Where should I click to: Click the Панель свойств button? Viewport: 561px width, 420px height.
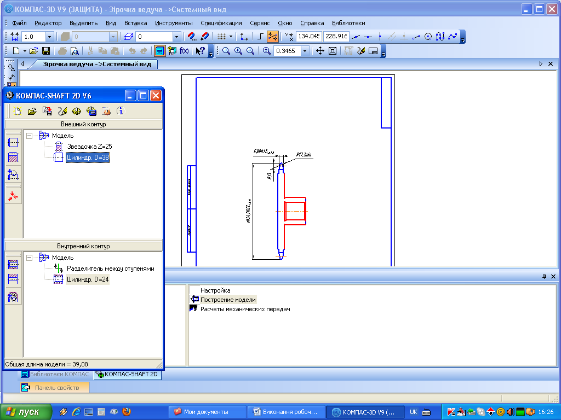click(55, 388)
